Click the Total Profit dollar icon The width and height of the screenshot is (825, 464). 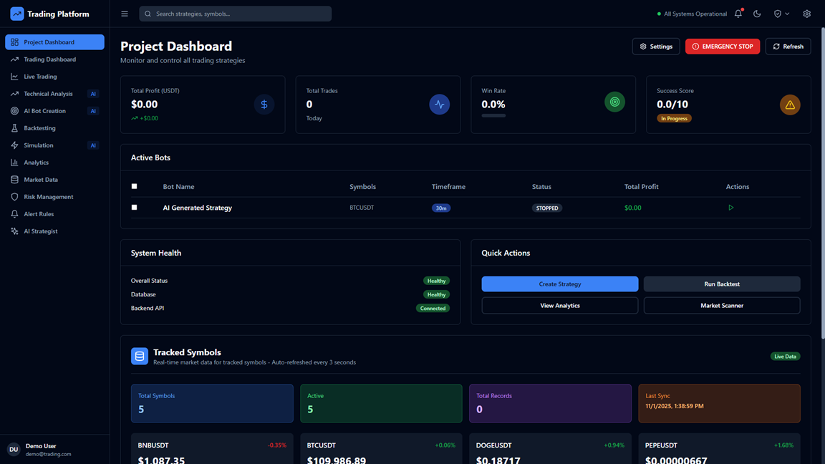coord(264,105)
